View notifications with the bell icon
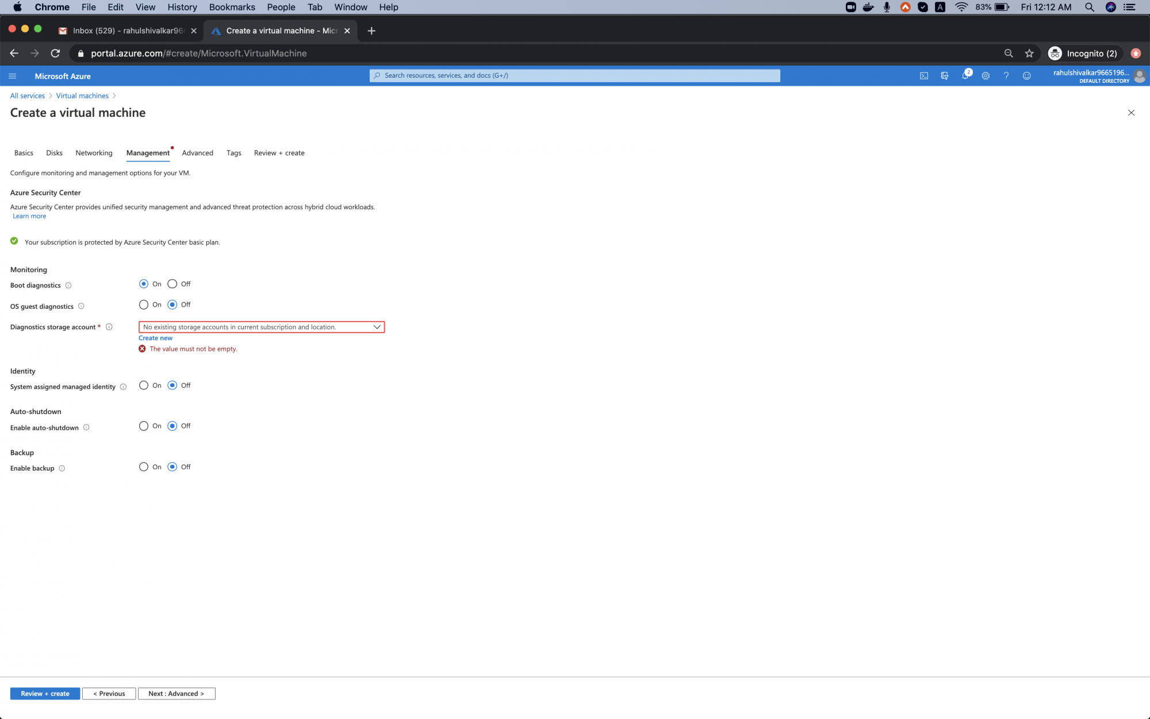The width and height of the screenshot is (1150, 719). click(967, 75)
